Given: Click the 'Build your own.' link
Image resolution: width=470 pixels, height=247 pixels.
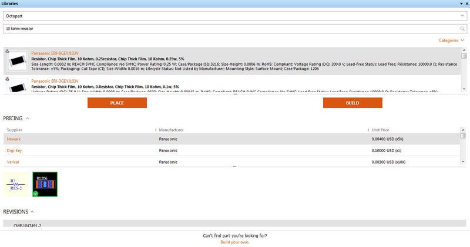Looking at the screenshot, I should pos(234,242).
